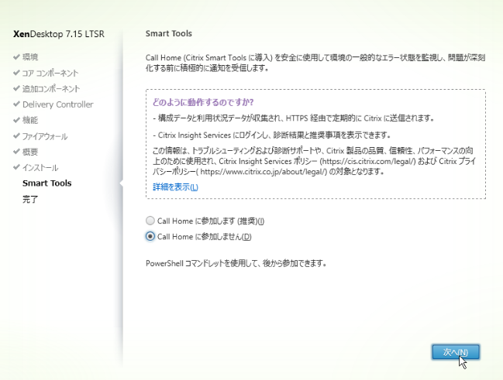Click the 追加コンポーネント step
Image resolution: width=503 pixels, height=380 pixels.
pos(51,89)
